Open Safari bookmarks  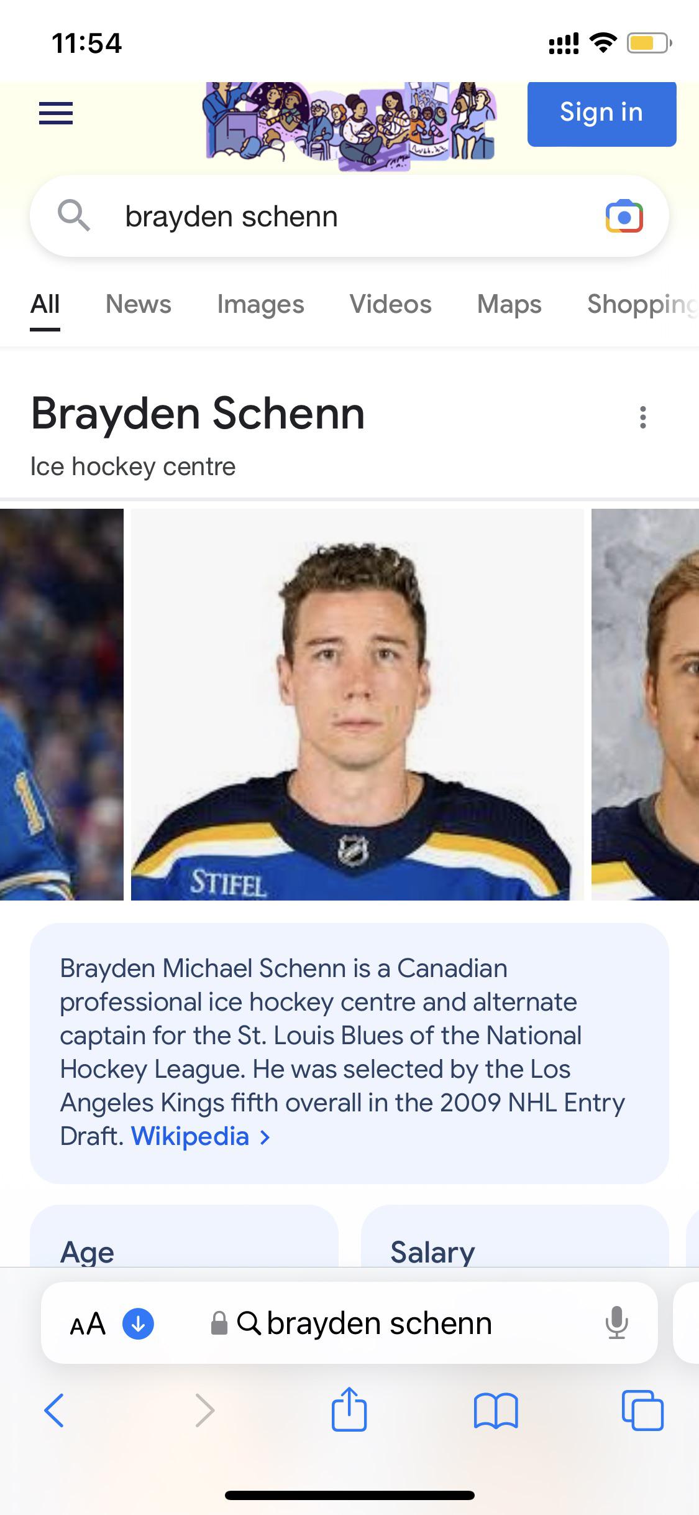click(495, 1410)
